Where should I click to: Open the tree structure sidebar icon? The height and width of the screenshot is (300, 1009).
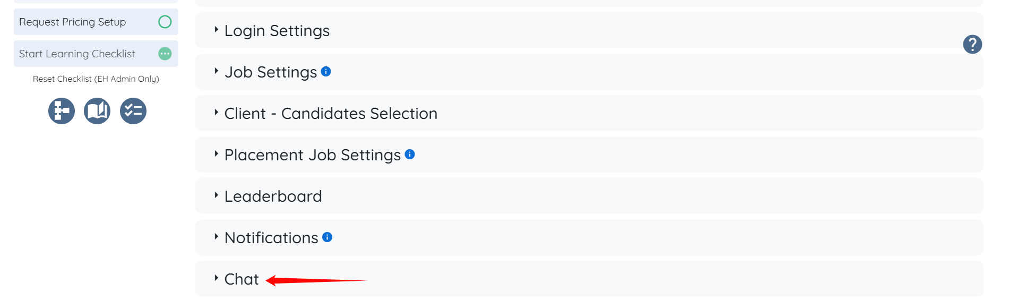tap(62, 111)
